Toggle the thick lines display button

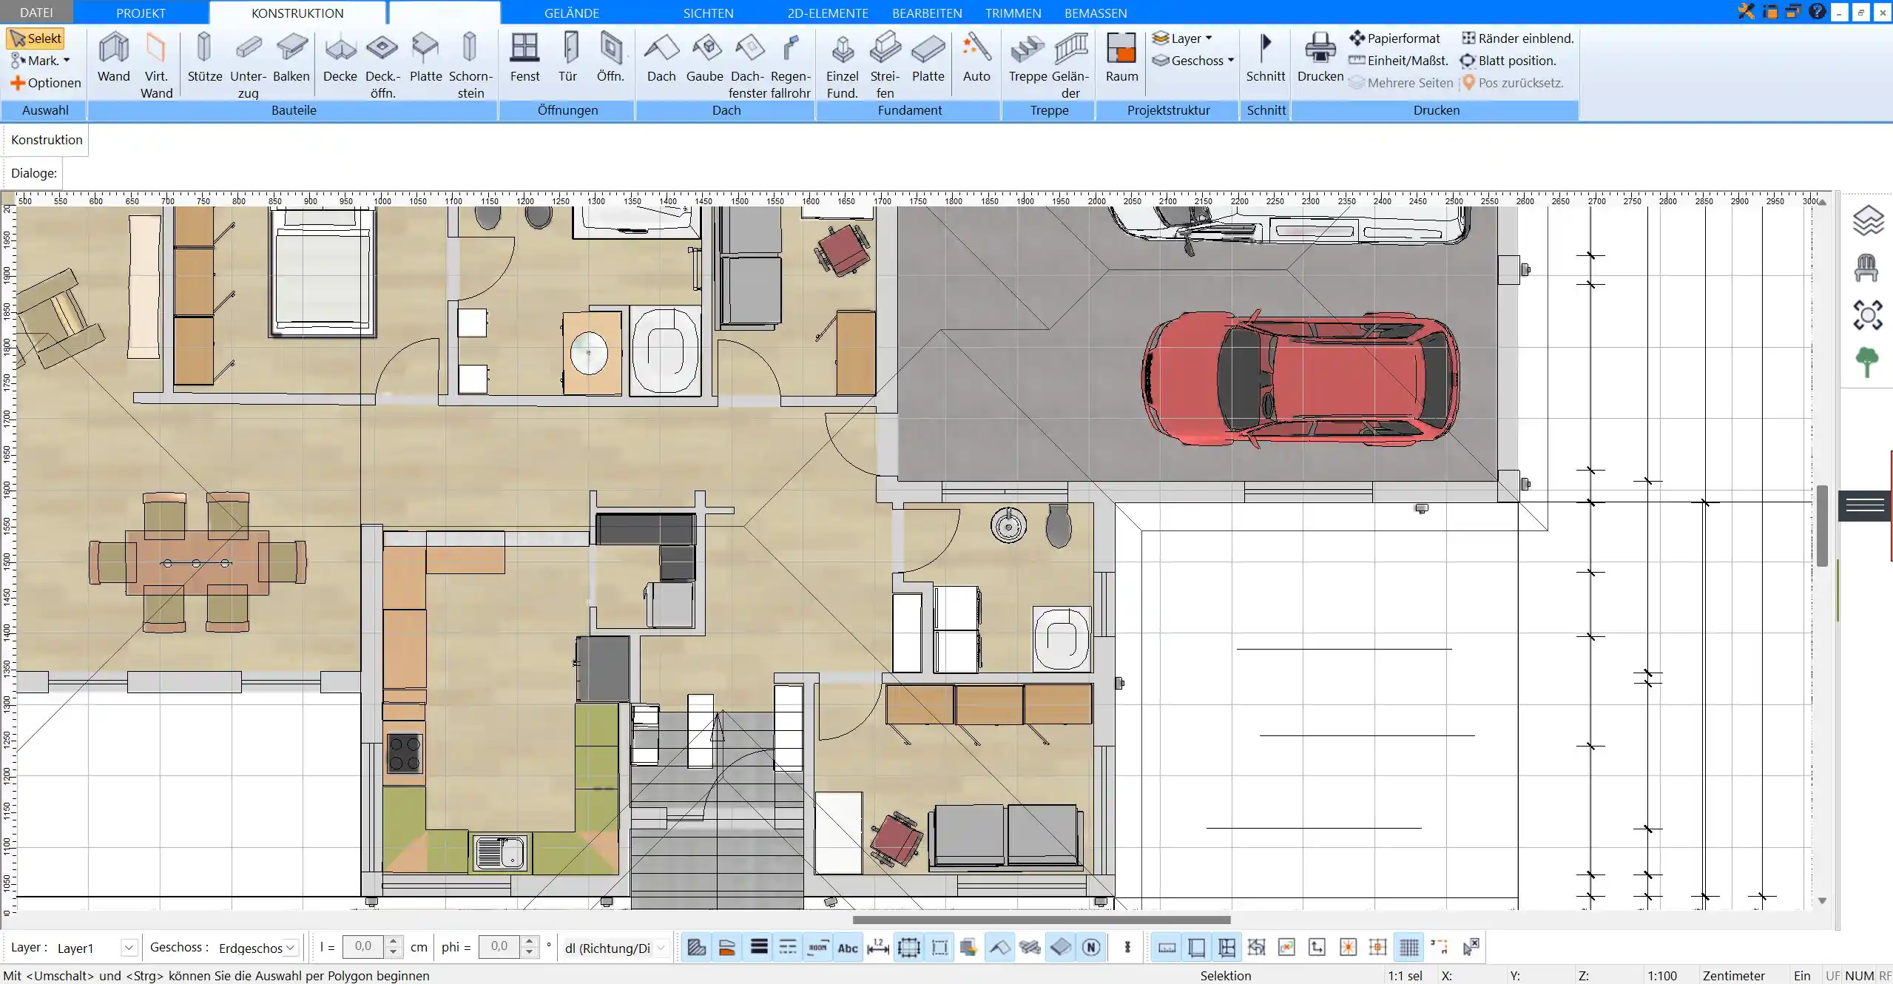coord(759,947)
